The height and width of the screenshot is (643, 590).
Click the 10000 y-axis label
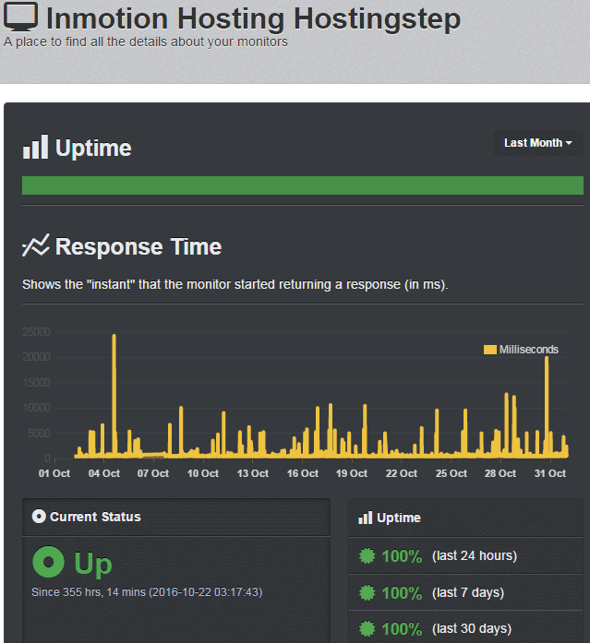point(36,408)
